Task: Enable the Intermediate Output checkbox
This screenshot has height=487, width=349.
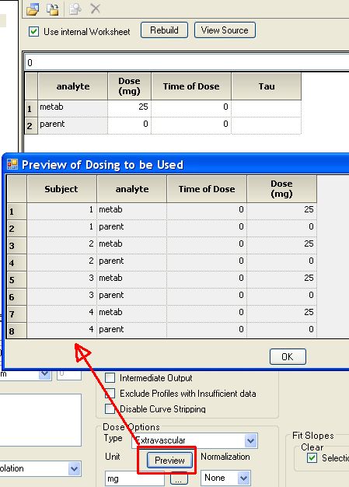Action: (110, 378)
